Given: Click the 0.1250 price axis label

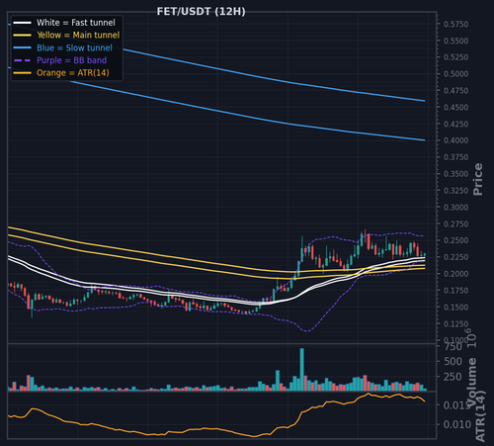Looking at the screenshot, I should click(x=455, y=323).
